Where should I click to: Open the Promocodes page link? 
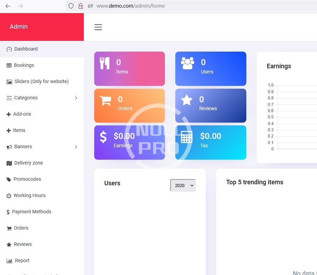[x=27, y=179]
